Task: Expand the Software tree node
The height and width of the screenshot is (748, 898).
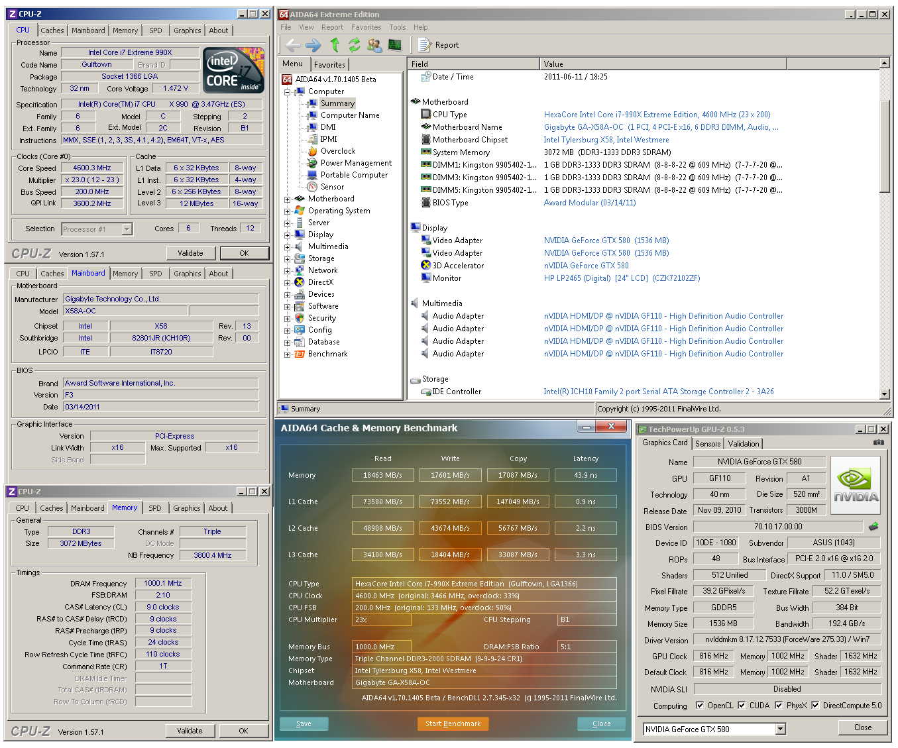Action: click(x=288, y=306)
